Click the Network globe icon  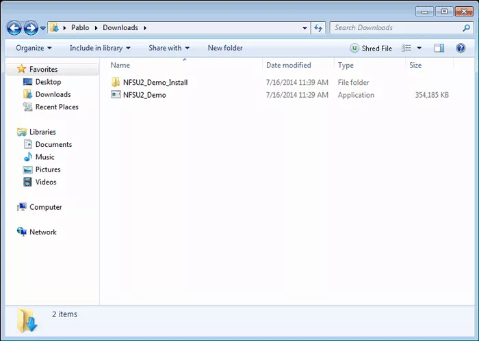21,232
